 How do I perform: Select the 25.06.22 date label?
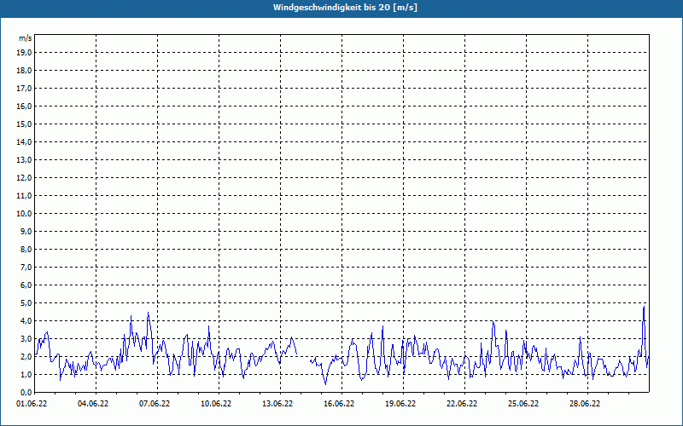[x=523, y=404]
